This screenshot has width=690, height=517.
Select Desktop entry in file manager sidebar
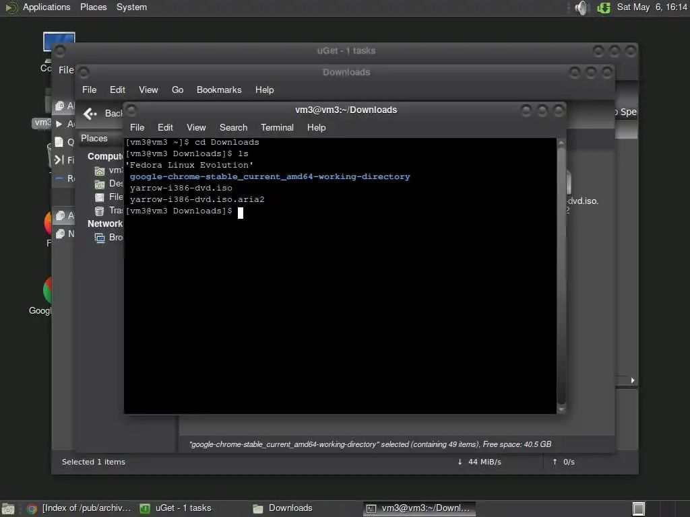(x=108, y=184)
